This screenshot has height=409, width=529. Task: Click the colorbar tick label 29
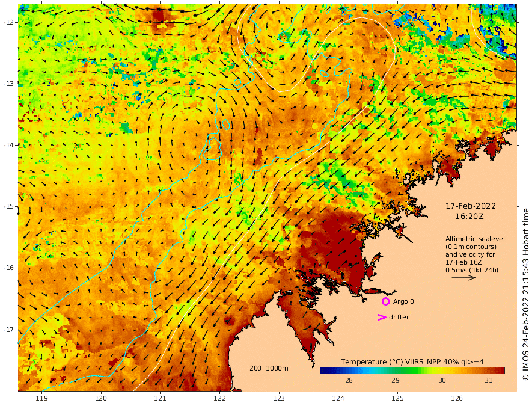click(x=396, y=380)
